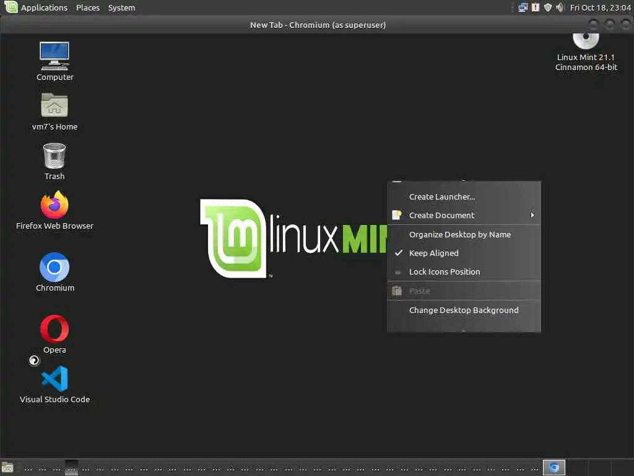The image size is (634, 476).
Task: Toggle Lock Icons Position
Action: click(464, 271)
